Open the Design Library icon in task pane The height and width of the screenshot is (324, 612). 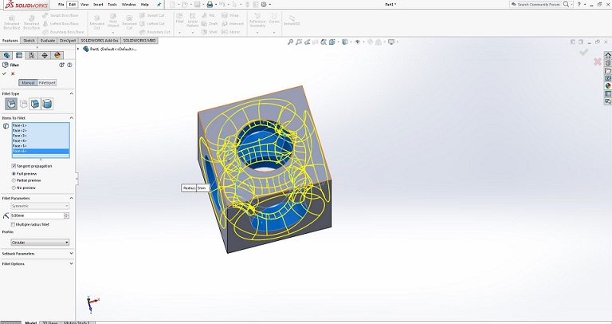[x=608, y=63]
